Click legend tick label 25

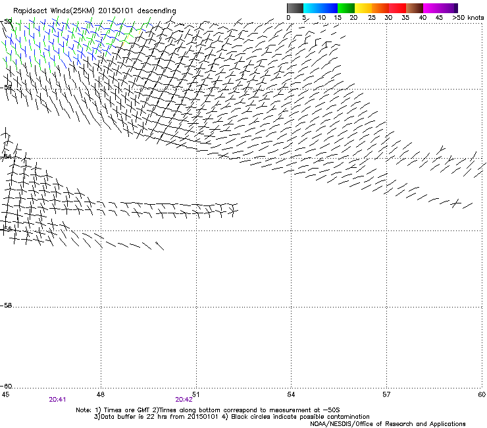(372, 17)
